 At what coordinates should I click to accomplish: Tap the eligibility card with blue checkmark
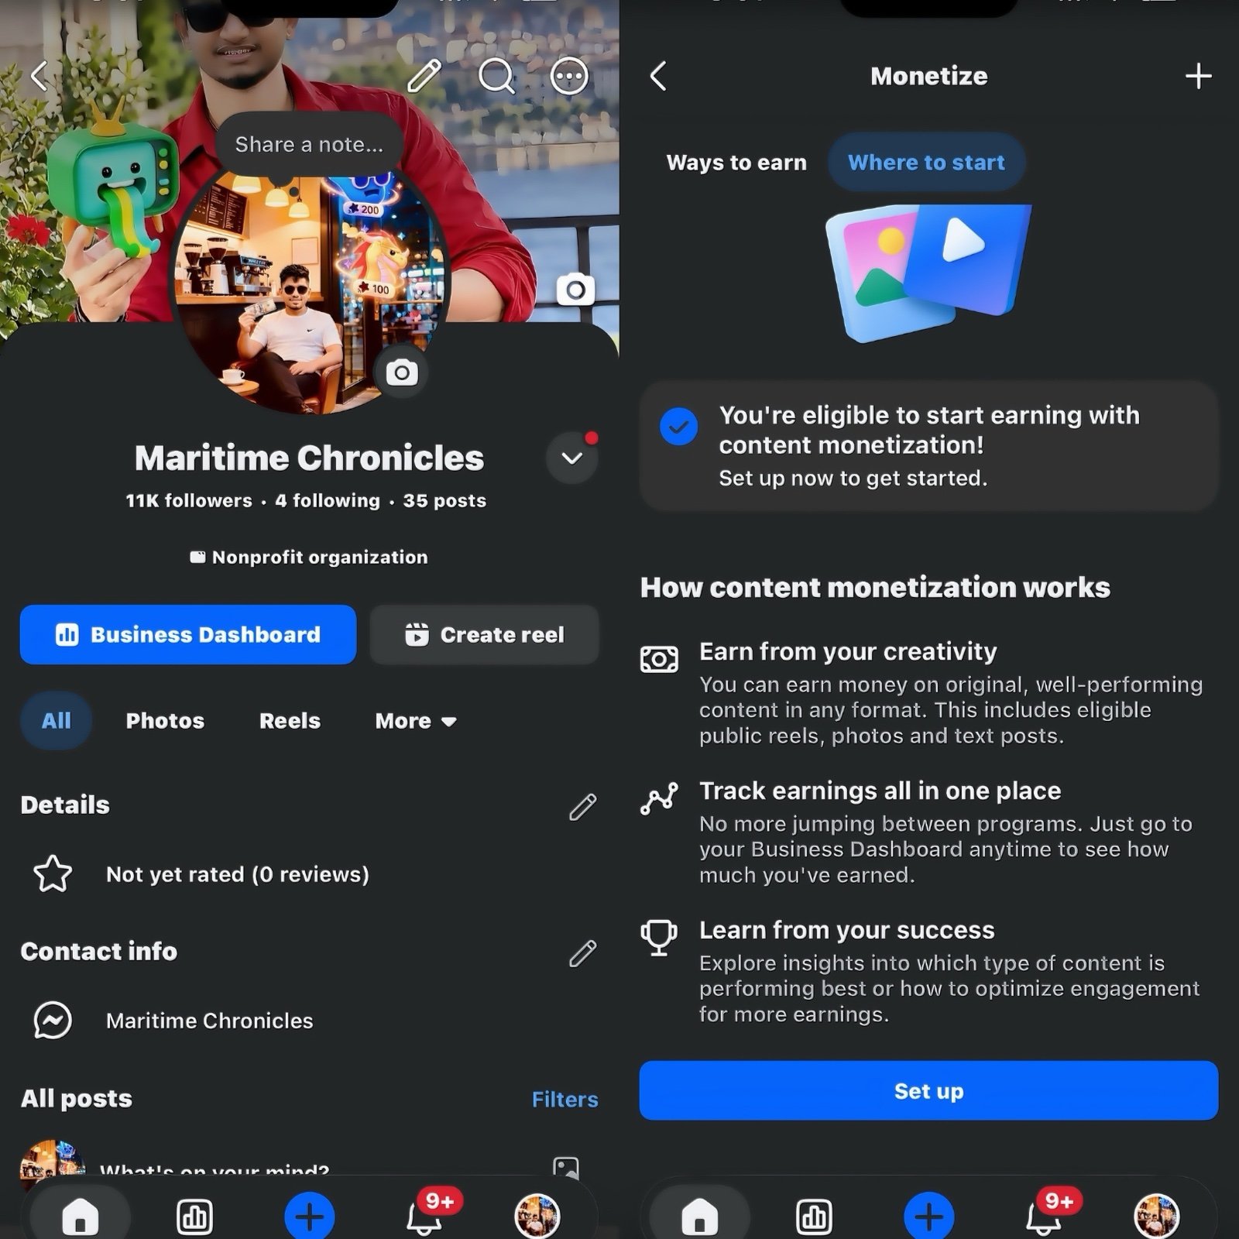928,446
